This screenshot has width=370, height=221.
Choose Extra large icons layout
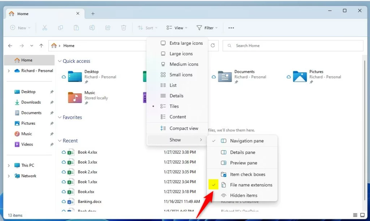186,43
